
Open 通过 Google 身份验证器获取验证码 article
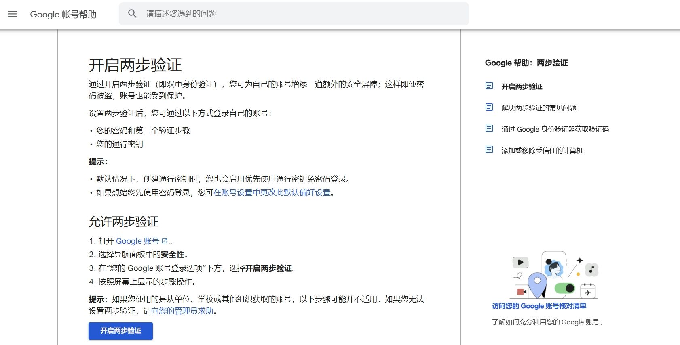(x=555, y=129)
